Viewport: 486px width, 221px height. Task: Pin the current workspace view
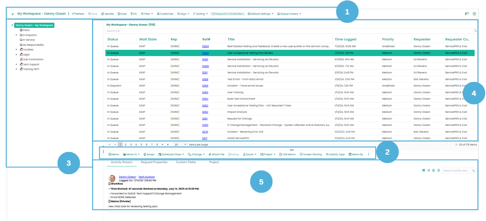click(133, 14)
